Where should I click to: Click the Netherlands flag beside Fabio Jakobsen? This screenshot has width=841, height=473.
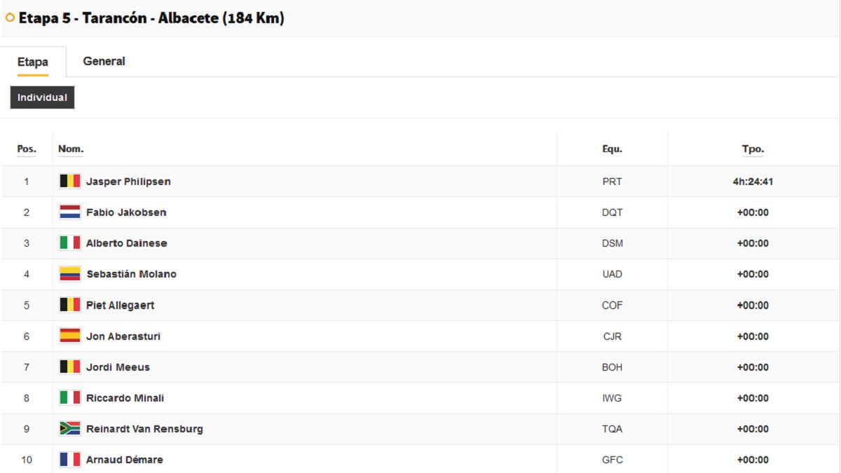click(70, 212)
